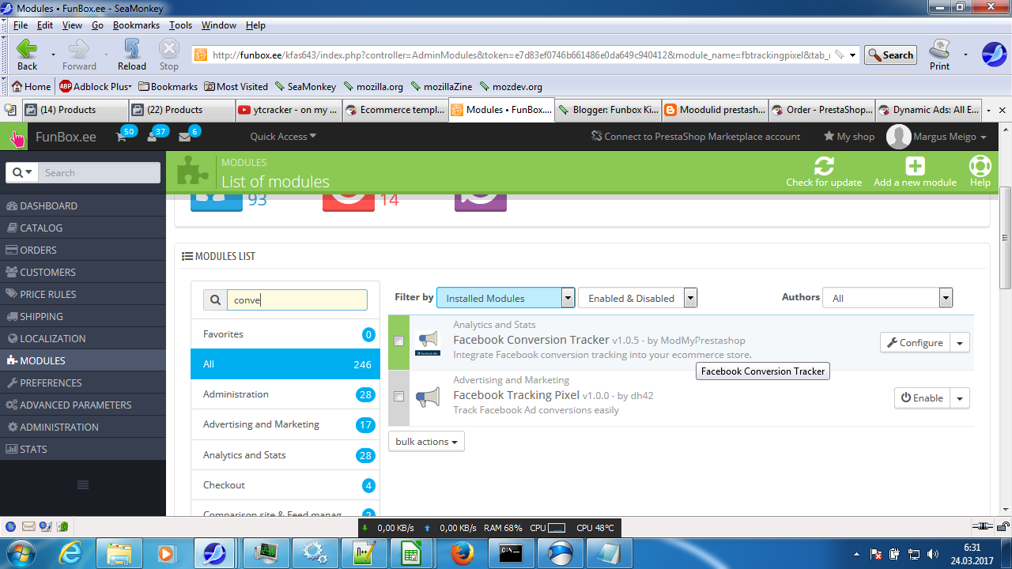Viewport: 1012px width, 569px height.
Task: Open shopping cart orders notification icon
Action: coord(121,137)
